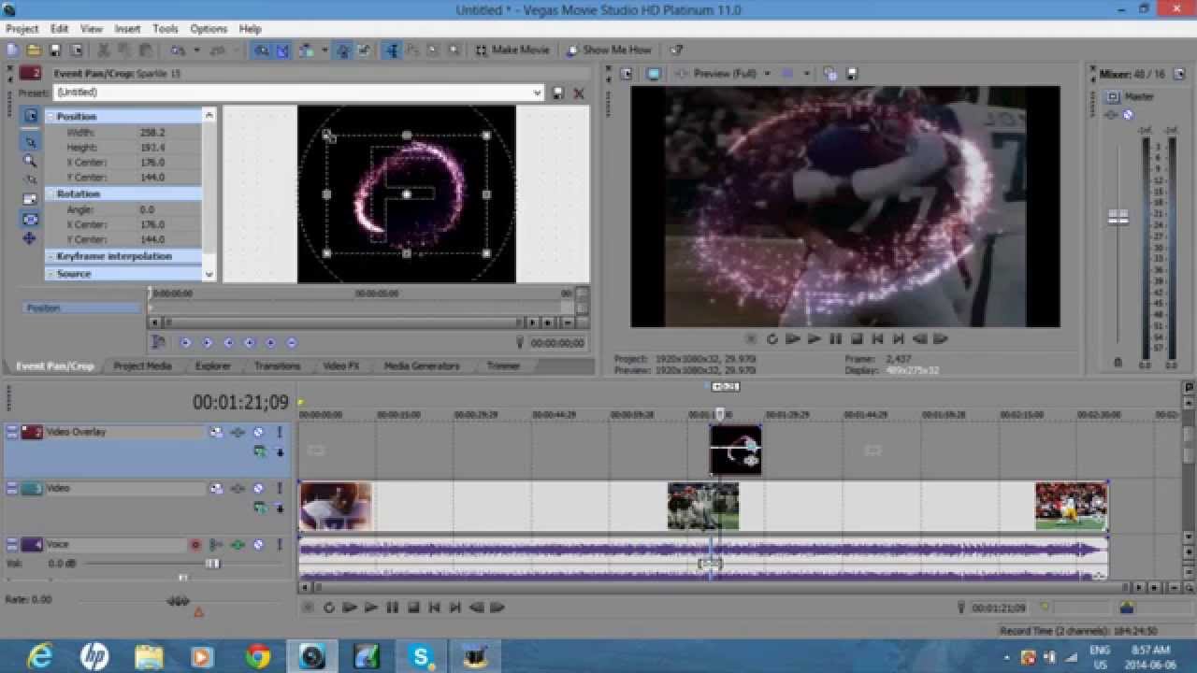Viewport: 1197px width, 673px height.
Task: Save preview snapshot to file
Action: point(852,73)
